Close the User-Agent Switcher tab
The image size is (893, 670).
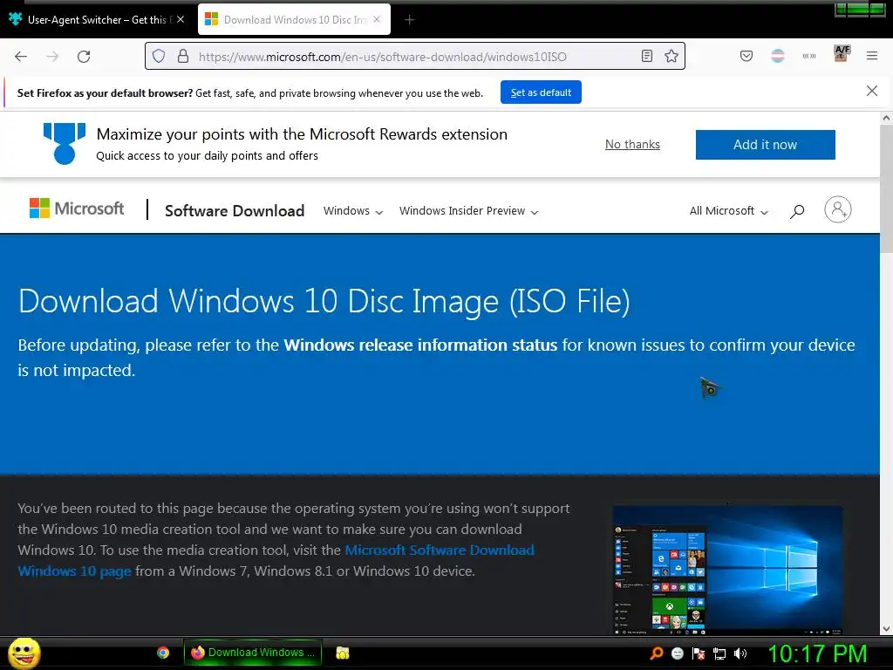pyautogui.click(x=181, y=19)
